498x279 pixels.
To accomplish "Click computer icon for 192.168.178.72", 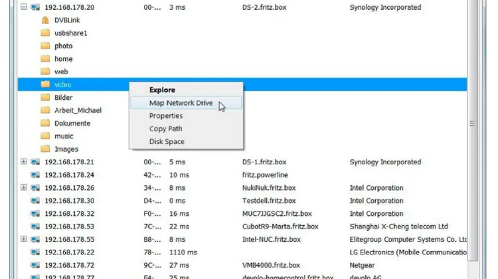I will (x=35, y=265).
